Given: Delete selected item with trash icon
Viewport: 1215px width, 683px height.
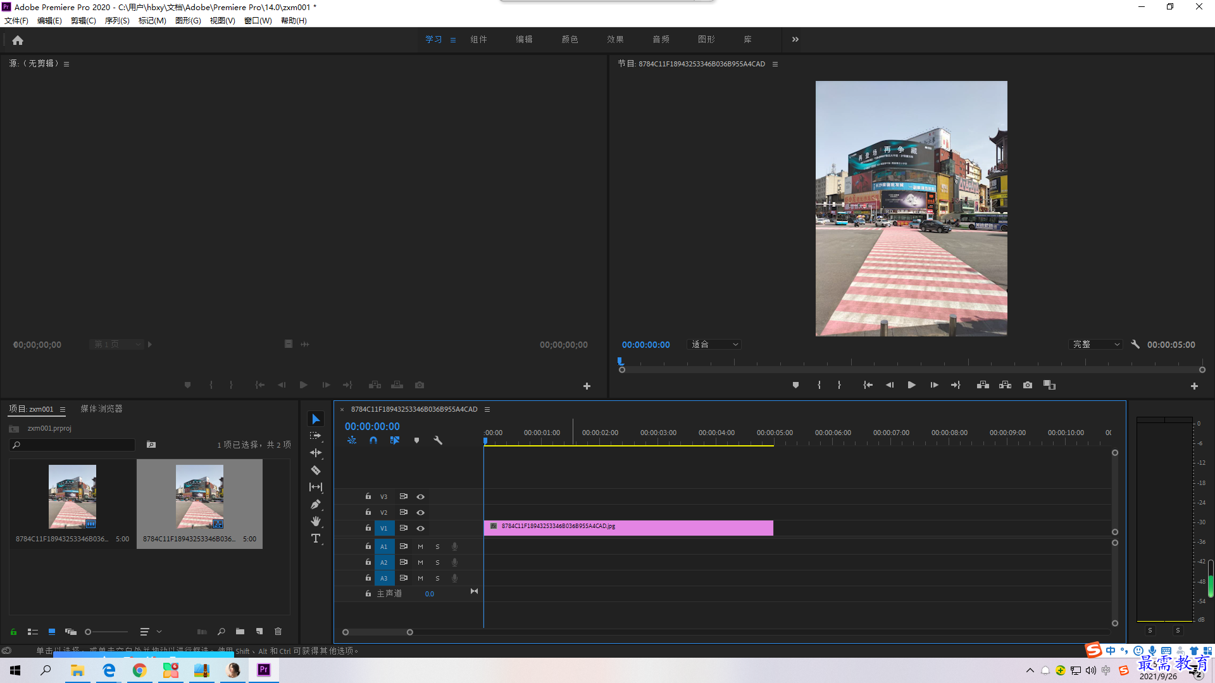Looking at the screenshot, I should (x=278, y=631).
